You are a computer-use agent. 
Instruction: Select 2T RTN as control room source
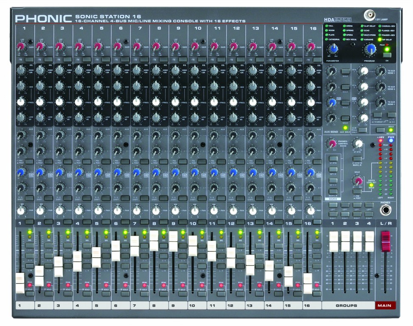coord(333,158)
